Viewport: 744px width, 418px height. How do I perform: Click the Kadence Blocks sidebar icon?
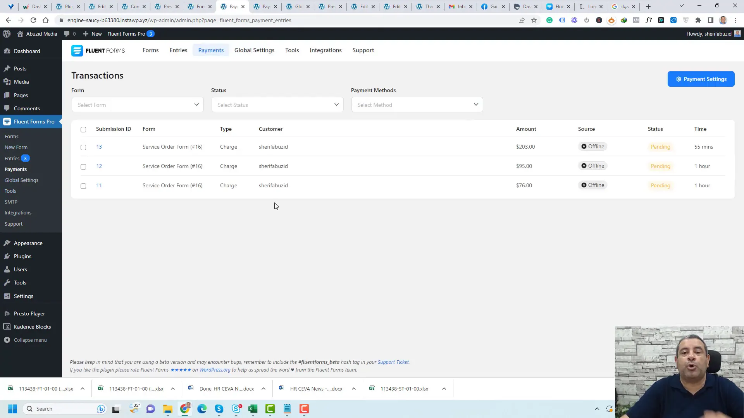[7, 327]
